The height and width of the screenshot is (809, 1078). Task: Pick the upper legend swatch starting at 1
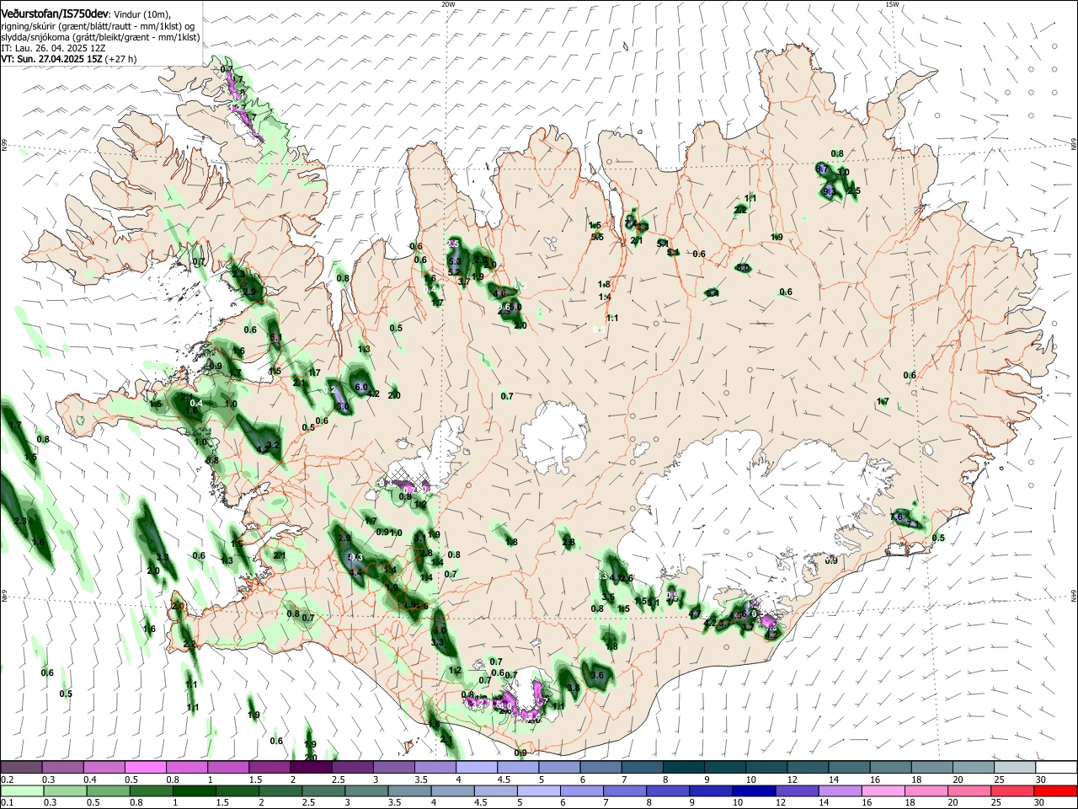[228, 768]
